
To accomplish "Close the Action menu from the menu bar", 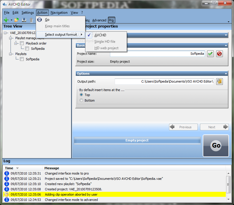I will click(x=42, y=13).
